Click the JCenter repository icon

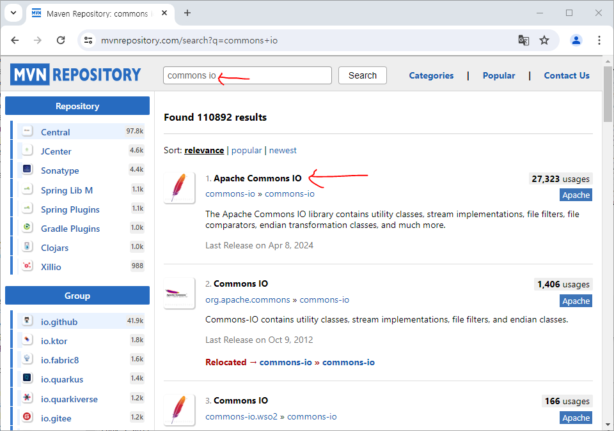tap(27, 150)
